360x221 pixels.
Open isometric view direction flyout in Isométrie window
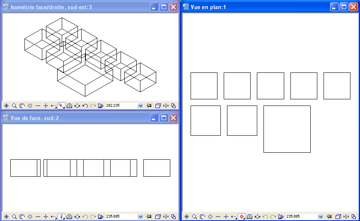[62, 106]
